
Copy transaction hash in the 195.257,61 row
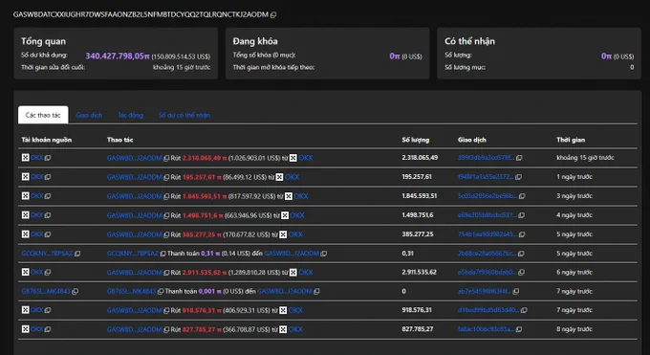pos(519,177)
